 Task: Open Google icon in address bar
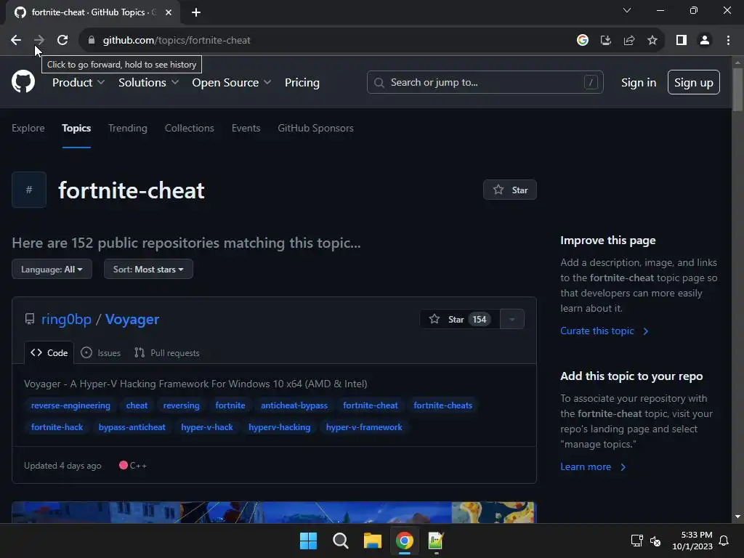coord(583,41)
